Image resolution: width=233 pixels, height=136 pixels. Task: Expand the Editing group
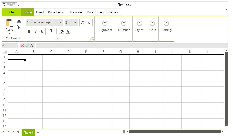tap(166, 23)
